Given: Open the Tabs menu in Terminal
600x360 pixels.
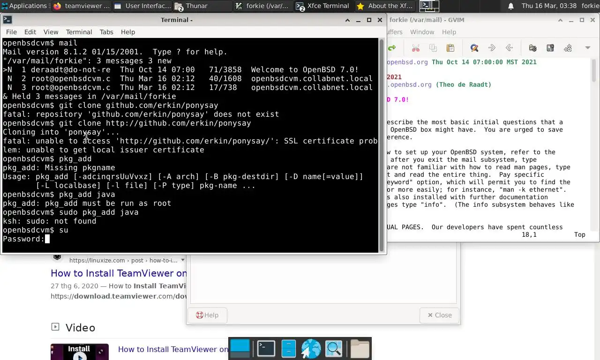Looking at the screenshot, I should [x=106, y=32].
